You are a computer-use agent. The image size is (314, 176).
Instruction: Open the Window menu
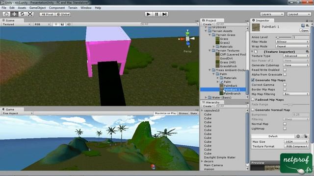point(86,8)
